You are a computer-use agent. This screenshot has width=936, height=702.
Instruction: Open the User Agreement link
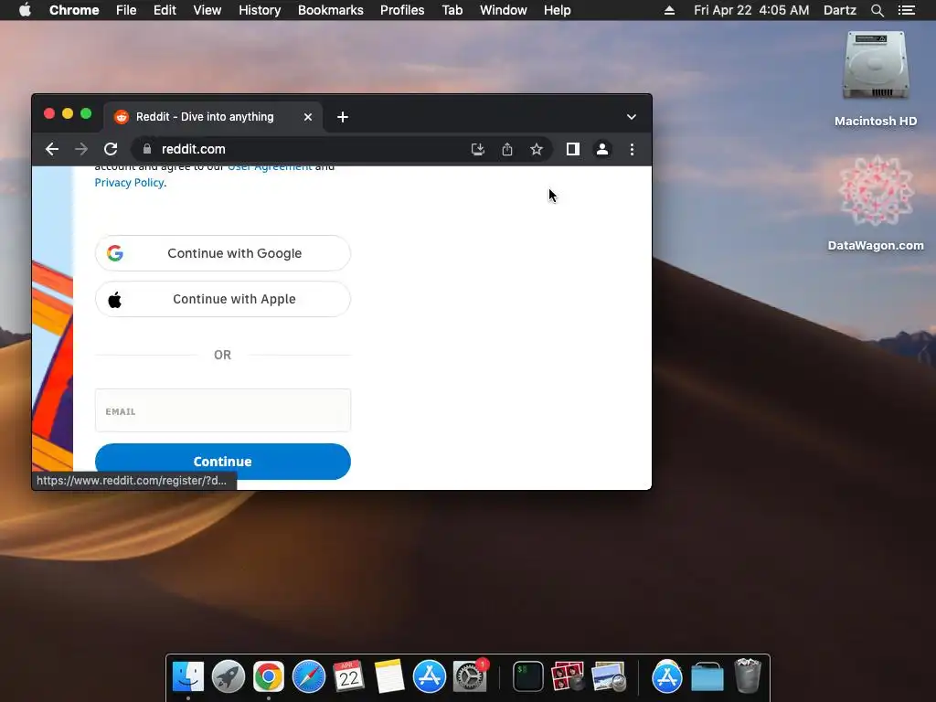coord(270,167)
